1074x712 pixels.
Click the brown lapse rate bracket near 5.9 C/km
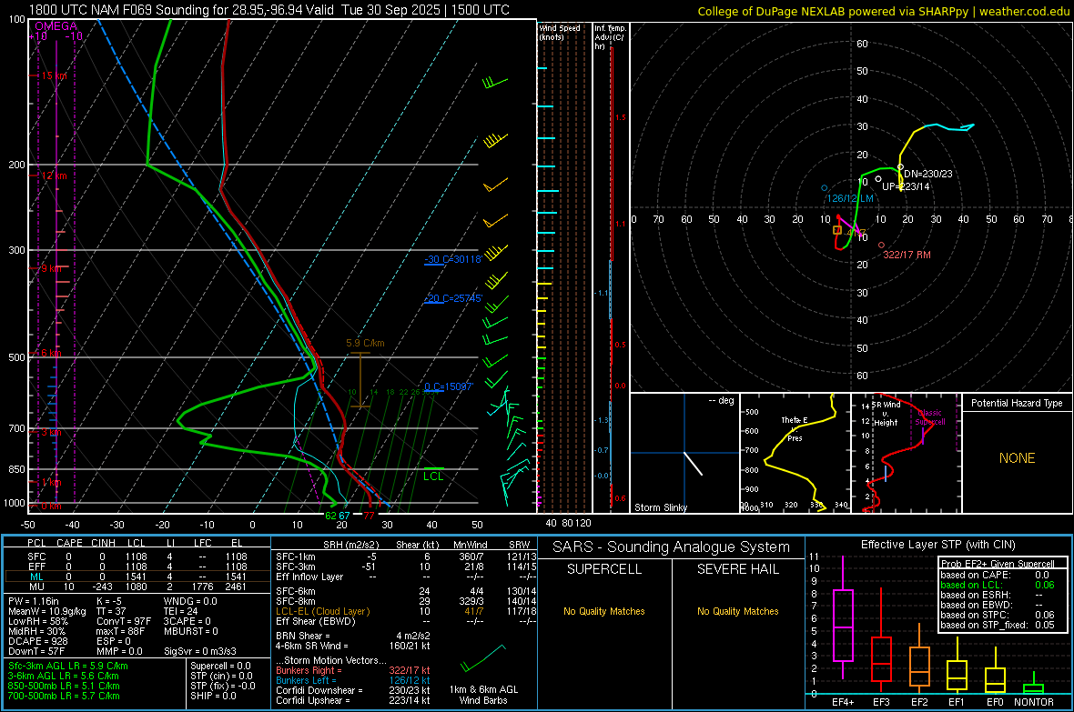(360, 380)
